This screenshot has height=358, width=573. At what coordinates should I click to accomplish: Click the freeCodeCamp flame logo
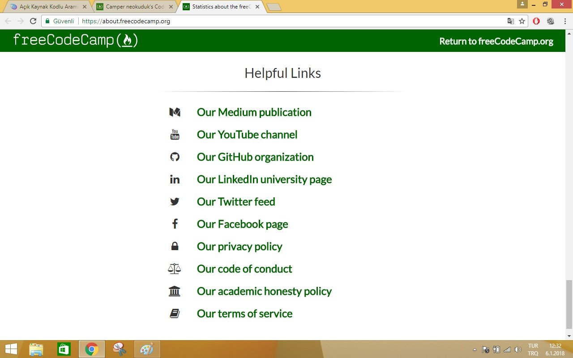pyautogui.click(x=75, y=40)
